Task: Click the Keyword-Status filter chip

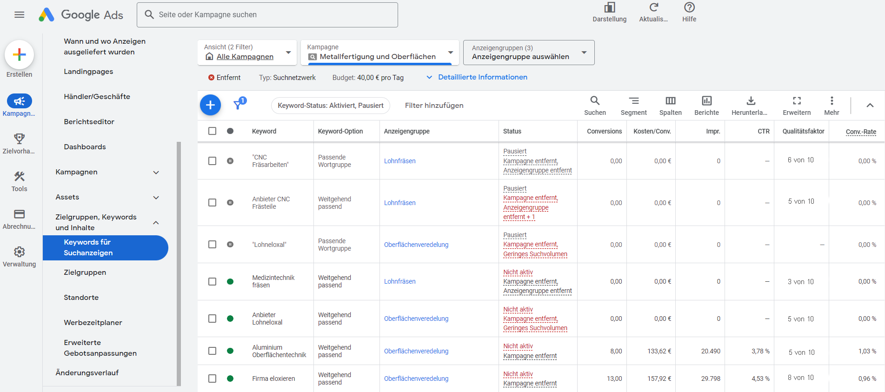Action: (331, 106)
